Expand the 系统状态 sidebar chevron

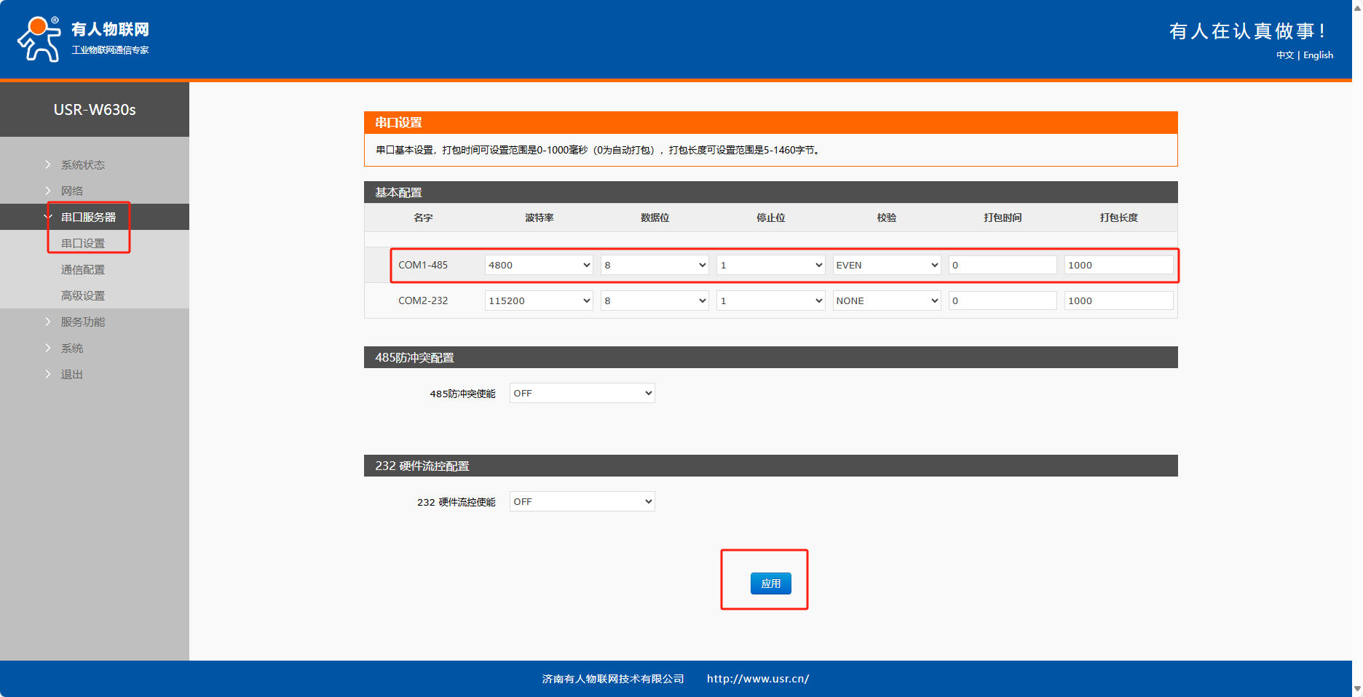[48, 164]
